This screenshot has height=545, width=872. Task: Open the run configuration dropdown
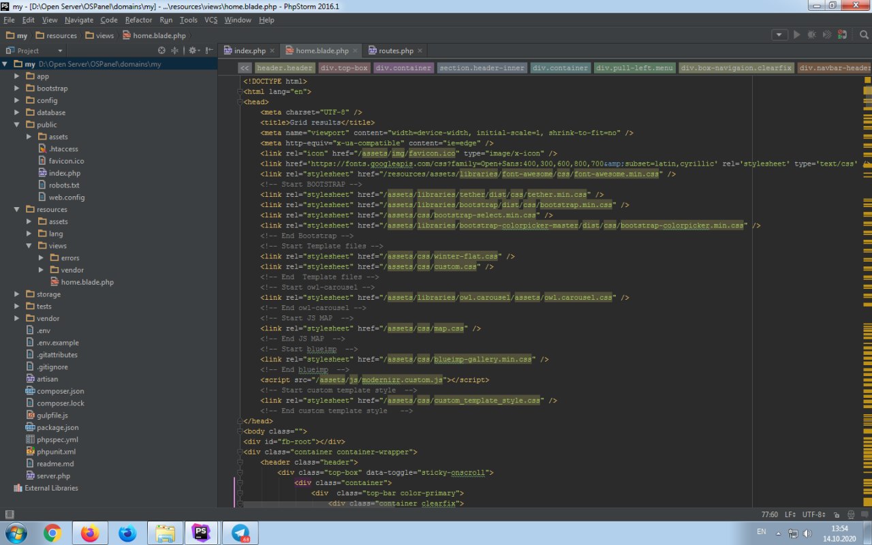click(x=779, y=35)
